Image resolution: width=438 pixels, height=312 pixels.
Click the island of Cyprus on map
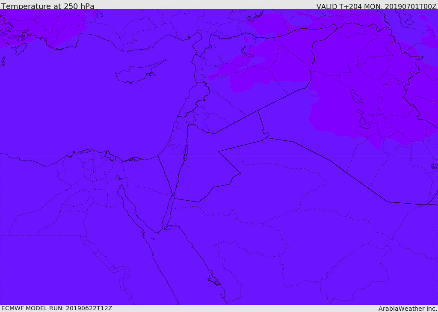coord(140,72)
